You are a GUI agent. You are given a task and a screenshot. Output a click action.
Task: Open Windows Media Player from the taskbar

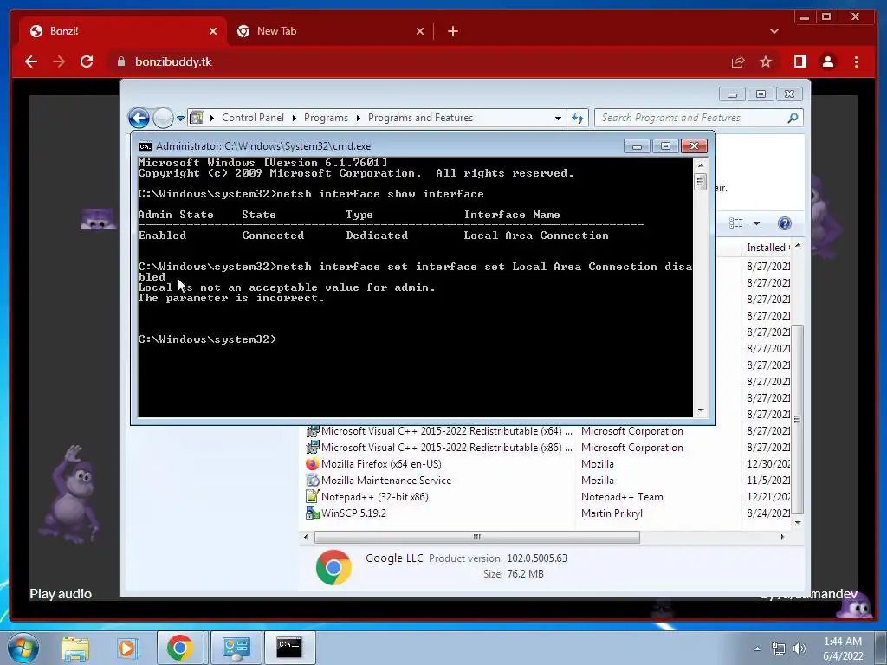pyautogui.click(x=127, y=648)
